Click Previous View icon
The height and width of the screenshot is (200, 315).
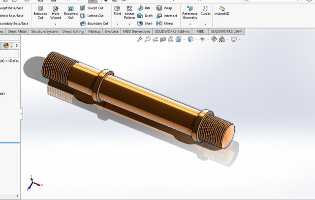tap(155, 39)
